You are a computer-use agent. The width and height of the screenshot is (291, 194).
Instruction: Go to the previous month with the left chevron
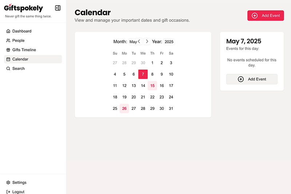coord(139,41)
